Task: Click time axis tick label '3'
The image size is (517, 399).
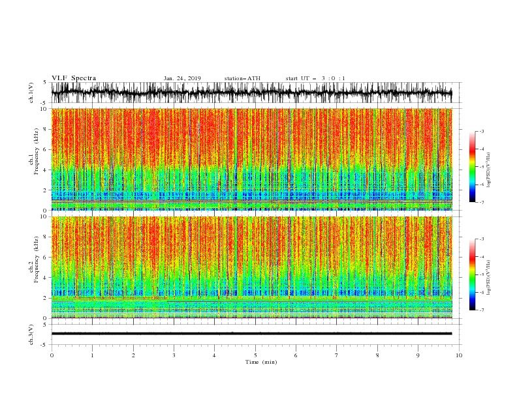Action: [x=174, y=355]
